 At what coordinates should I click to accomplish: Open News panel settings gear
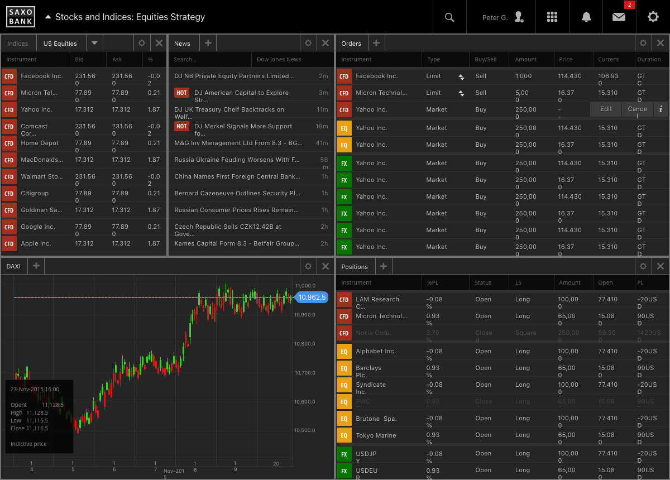coord(308,43)
